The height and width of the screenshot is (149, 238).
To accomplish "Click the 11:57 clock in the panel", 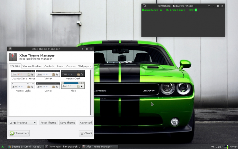I will pyautogui.click(x=219, y=147).
